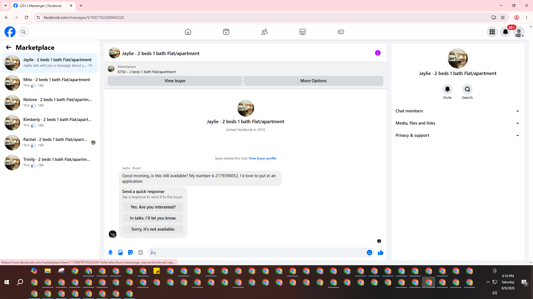The height and width of the screenshot is (299, 533).
Task: Attach a file with the photo icon
Action: 120,252
